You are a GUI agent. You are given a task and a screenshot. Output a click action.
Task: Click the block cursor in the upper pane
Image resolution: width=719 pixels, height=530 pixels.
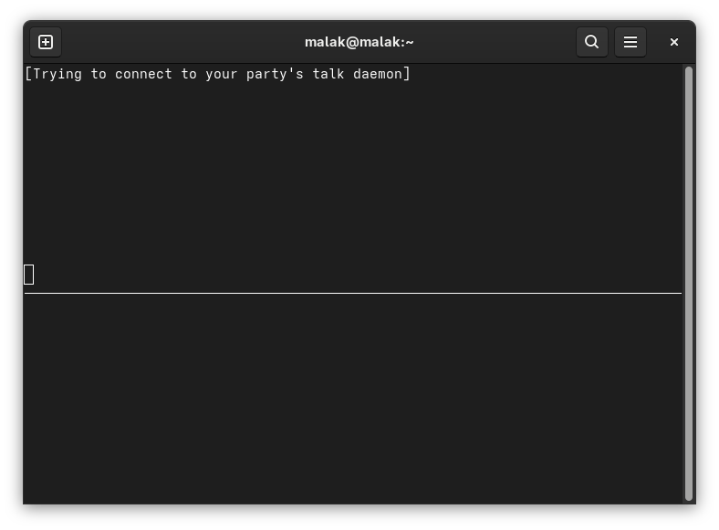tap(29, 275)
